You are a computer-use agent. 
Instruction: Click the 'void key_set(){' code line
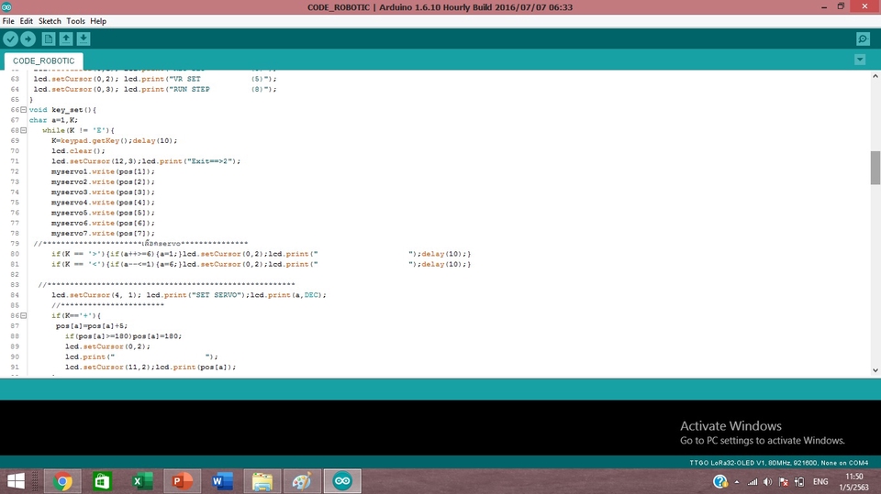[x=62, y=110]
